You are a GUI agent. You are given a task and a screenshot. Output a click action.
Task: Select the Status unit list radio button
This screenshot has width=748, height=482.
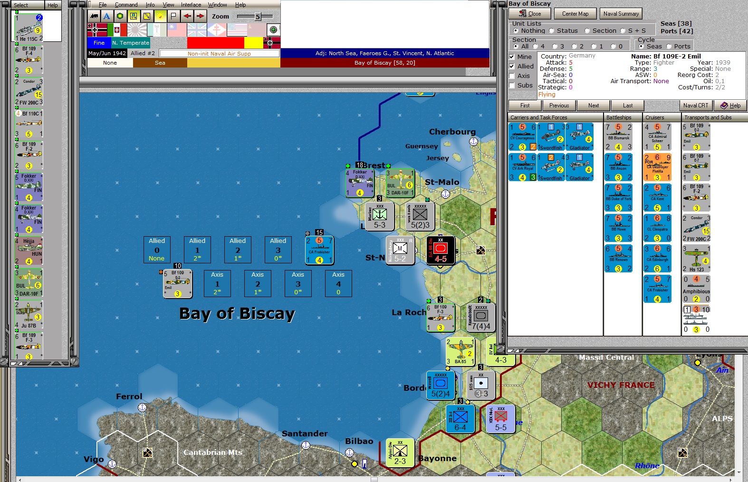point(552,31)
